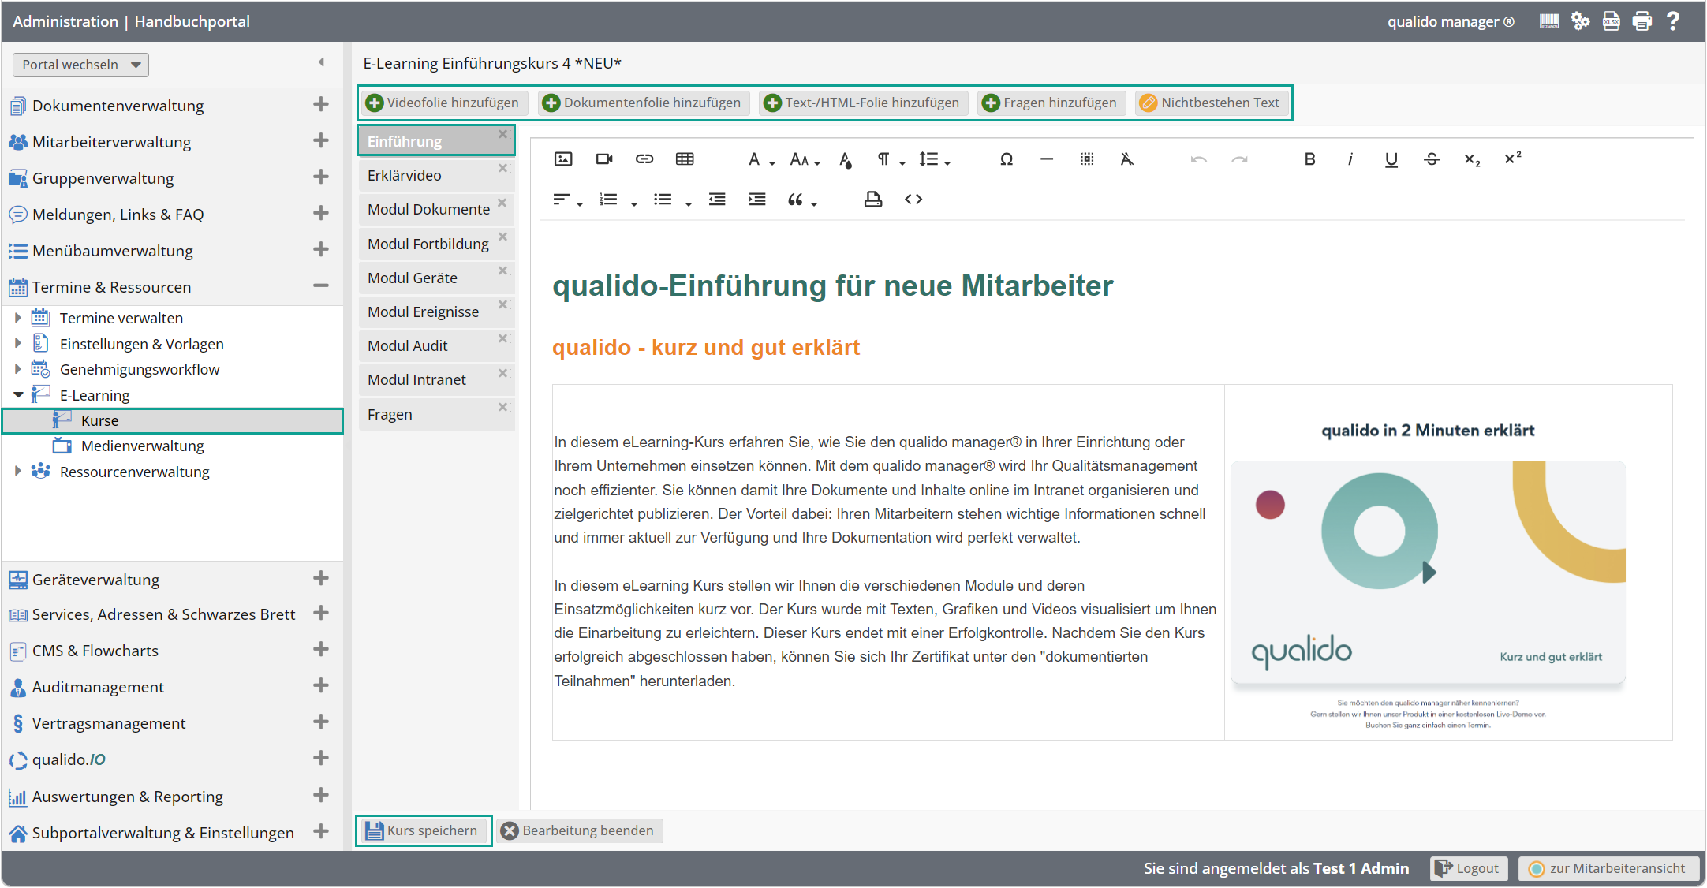Insert a hyperlink via link icon
Viewport: 1707px width, 888px height.
click(644, 159)
